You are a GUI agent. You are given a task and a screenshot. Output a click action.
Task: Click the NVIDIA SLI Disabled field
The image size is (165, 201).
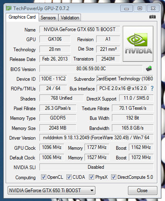click(x=96, y=167)
